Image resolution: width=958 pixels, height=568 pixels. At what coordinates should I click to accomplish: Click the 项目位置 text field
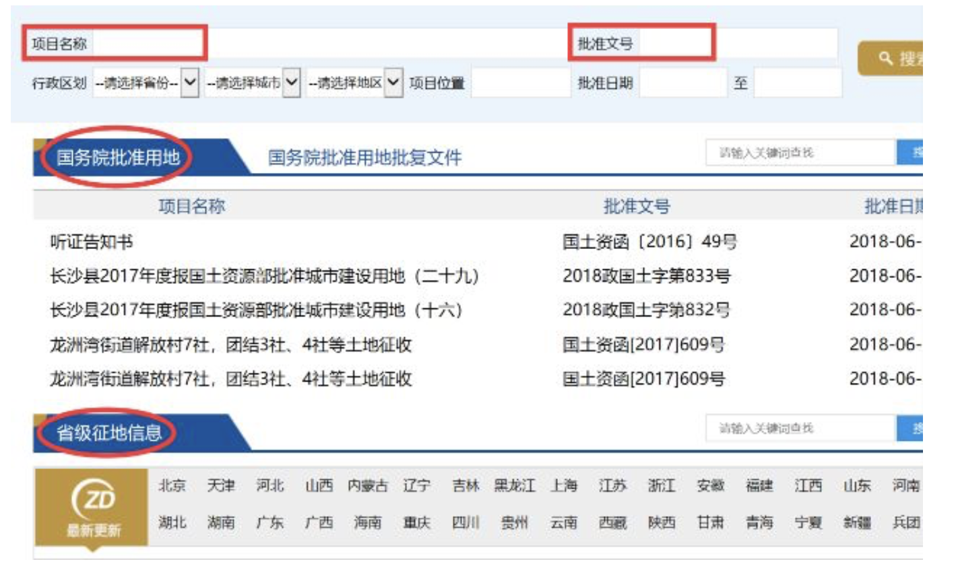point(520,83)
